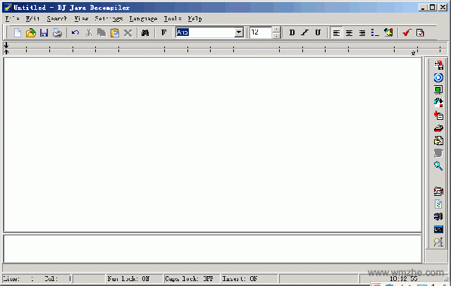Open the font name combo box arrow
The height and width of the screenshot is (286, 451).
(x=239, y=32)
